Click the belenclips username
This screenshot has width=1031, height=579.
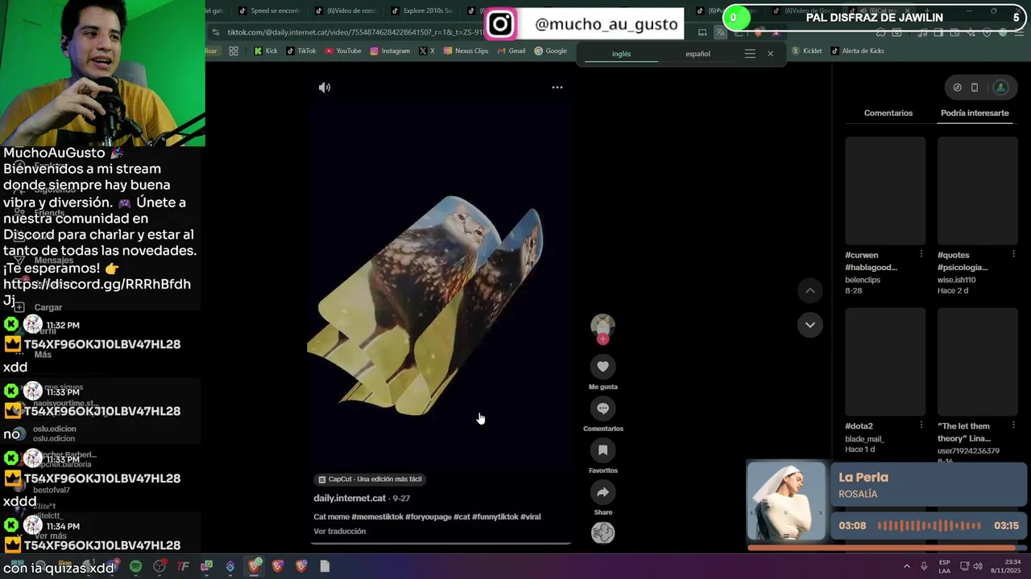(863, 280)
